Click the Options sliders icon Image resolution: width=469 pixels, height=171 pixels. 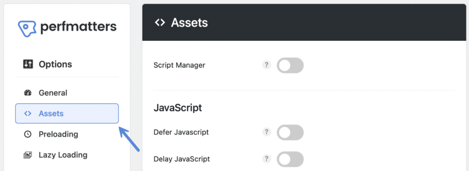click(x=28, y=64)
